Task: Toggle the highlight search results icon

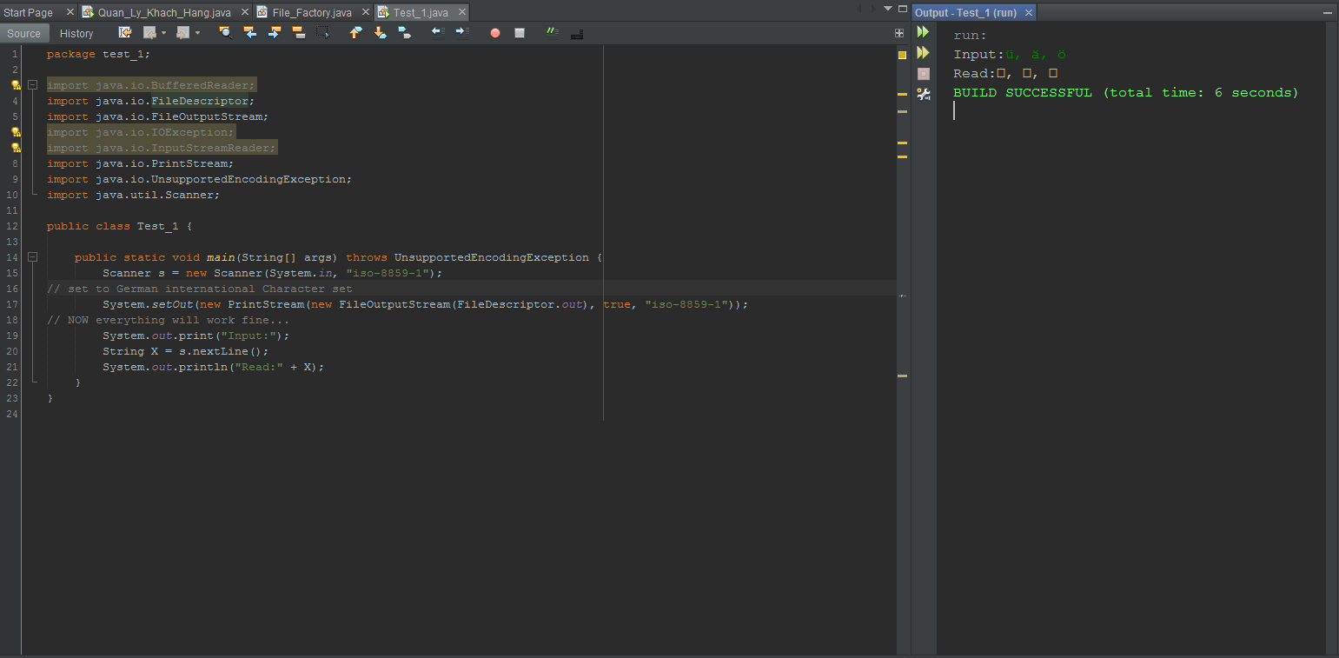Action: click(299, 33)
